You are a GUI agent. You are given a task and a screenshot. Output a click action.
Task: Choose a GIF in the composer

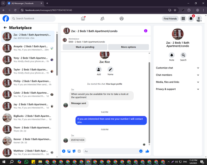79,151
